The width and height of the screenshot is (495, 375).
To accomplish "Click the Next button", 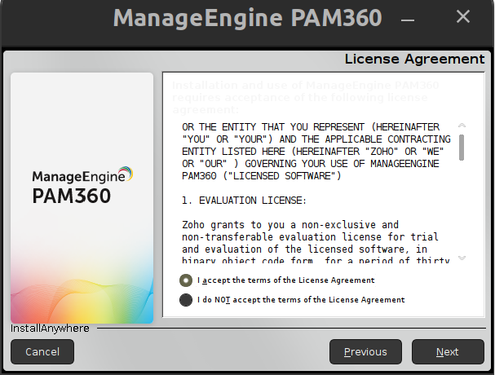I will coord(448,351).
